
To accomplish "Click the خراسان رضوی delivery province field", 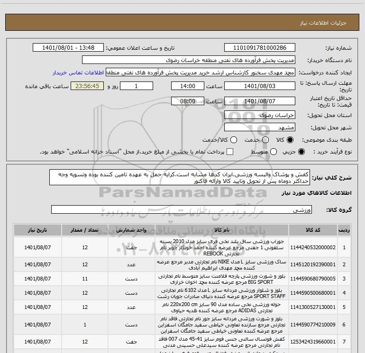I will coord(259,115).
